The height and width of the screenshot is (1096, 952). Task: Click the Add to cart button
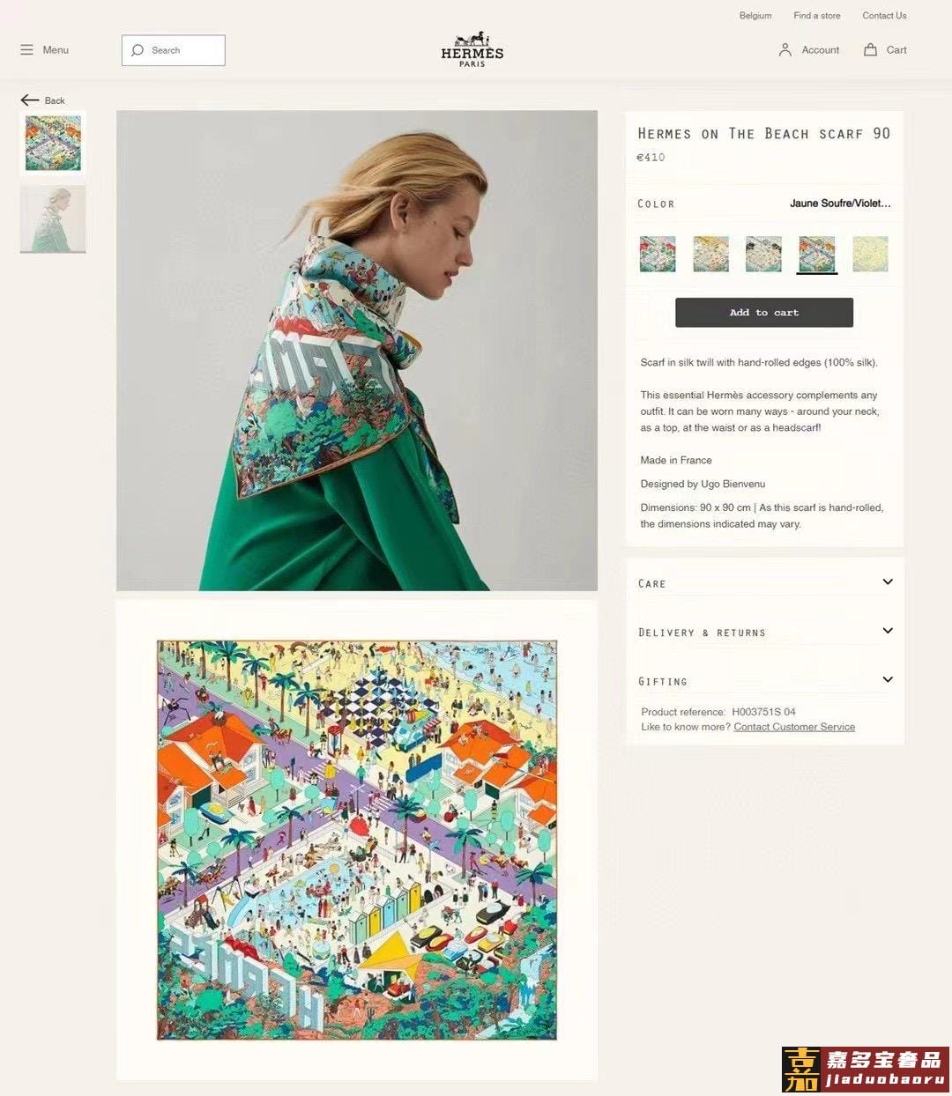coord(764,313)
